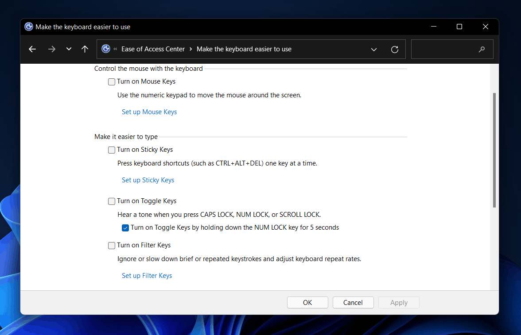
Task: Go back with the left arrow
Action: [32, 49]
